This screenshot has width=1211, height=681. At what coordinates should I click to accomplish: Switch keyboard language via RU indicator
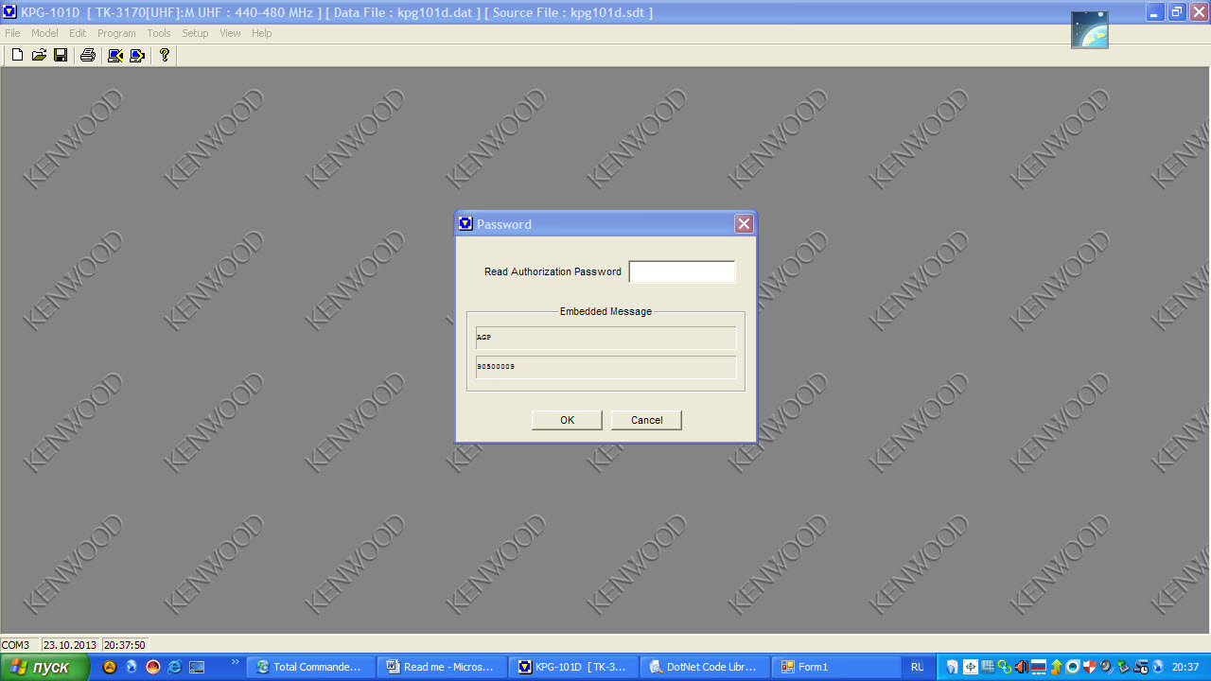918,667
